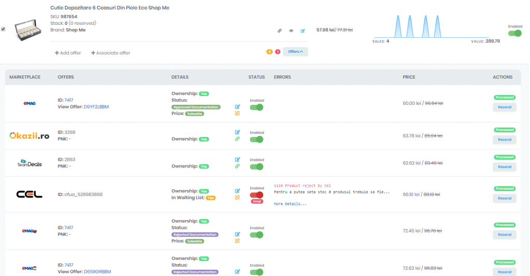Click the Okazii.ro marketplace logo
530x276 pixels.
30,135
